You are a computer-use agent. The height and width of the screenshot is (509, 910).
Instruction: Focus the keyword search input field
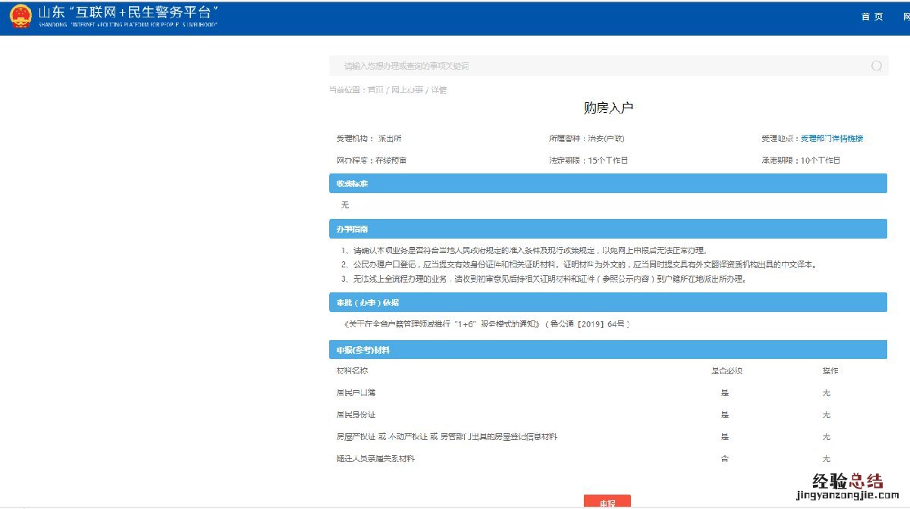tap(591, 66)
